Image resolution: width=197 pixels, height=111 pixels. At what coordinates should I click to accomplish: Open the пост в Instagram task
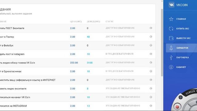(12, 54)
